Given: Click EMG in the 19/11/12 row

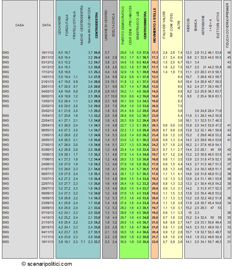Looking at the screenshot, I should coord(6,53).
